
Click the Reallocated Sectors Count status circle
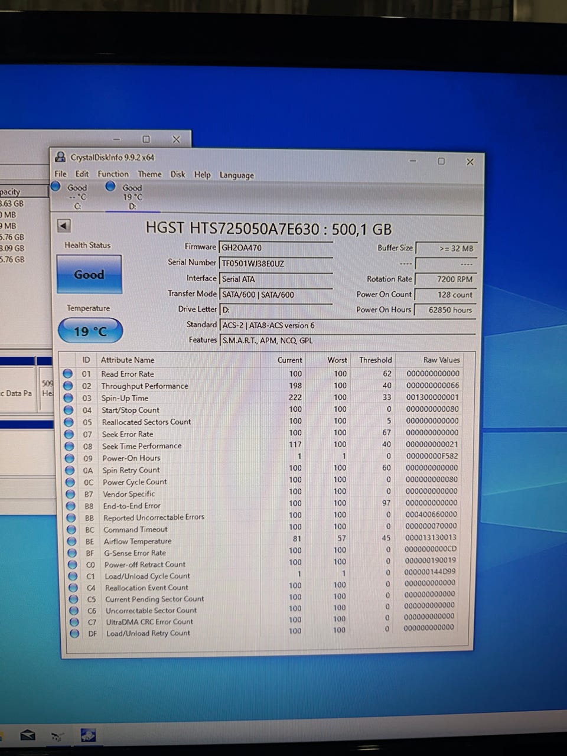[69, 422]
